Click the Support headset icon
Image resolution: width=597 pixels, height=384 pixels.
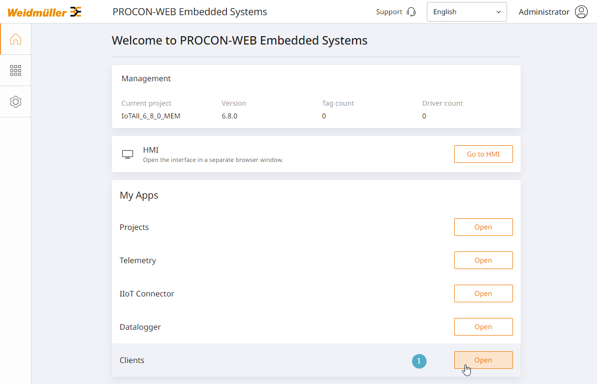click(411, 12)
